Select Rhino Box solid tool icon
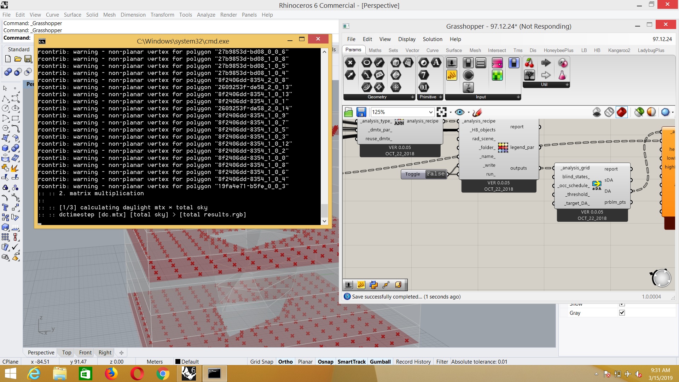The width and height of the screenshot is (679, 382). coord(5,148)
